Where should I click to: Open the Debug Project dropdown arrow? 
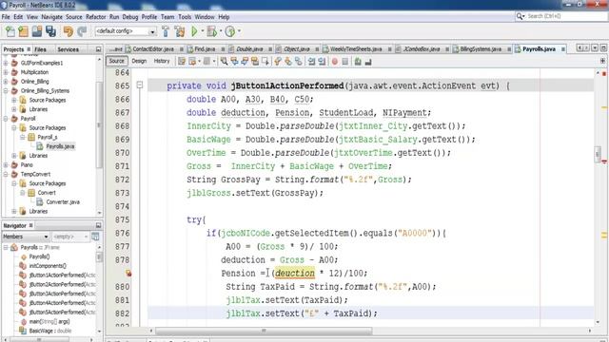[221, 31]
